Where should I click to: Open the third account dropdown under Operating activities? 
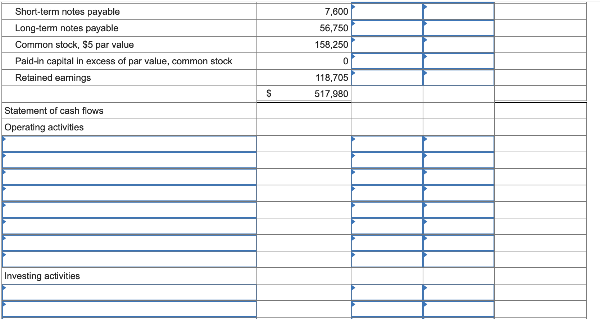pos(129,177)
